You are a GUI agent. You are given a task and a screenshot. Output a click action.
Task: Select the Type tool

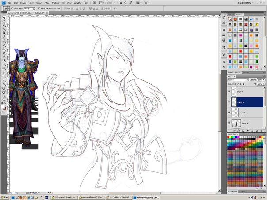tap(4, 76)
